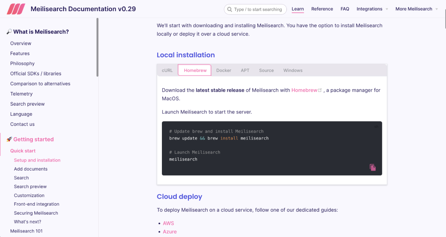Viewport: 446px width, 237px height.
Task: Switch to the APT tab
Action: (245, 70)
